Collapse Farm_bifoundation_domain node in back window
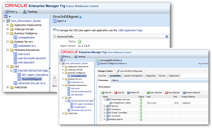The height and width of the screenshot is (128, 212). [x=4, y=21]
